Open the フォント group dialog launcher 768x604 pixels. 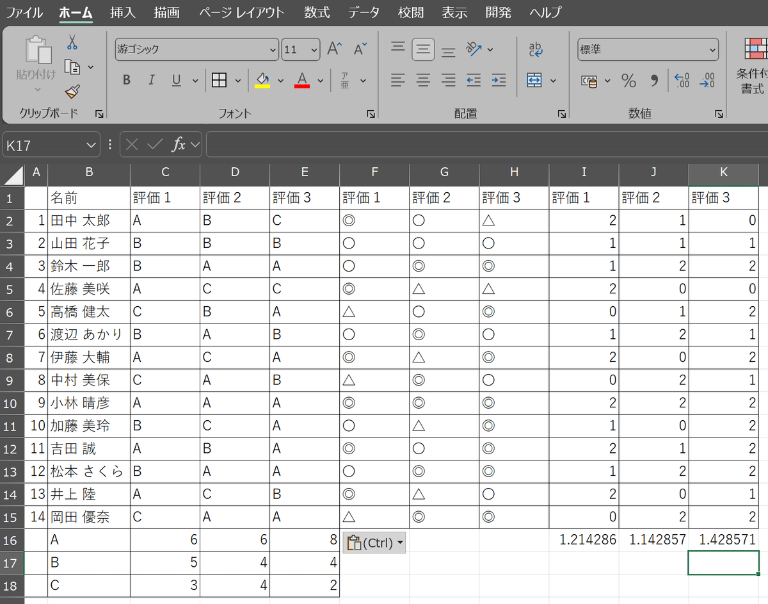click(371, 114)
